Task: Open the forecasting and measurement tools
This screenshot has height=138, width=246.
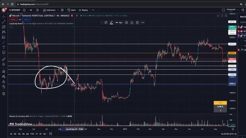Action: point(3,37)
